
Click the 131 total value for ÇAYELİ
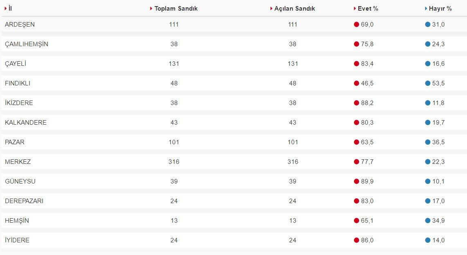click(174, 64)
